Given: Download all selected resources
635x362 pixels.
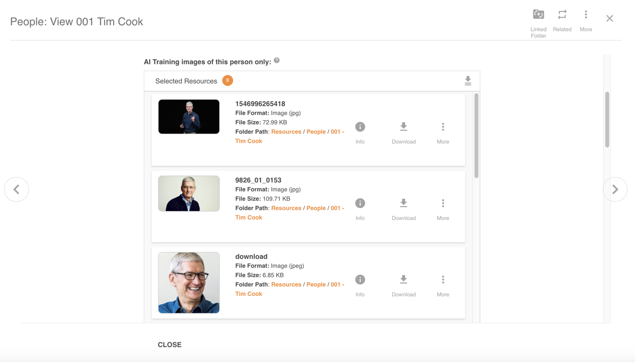Looking at the screenshot, I should click(468, 81).
